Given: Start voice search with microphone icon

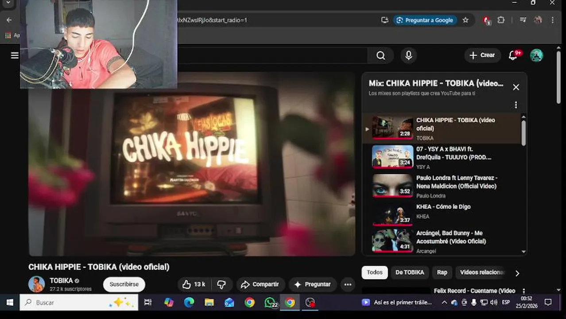Looking at the screenshot, I should 408,55.
